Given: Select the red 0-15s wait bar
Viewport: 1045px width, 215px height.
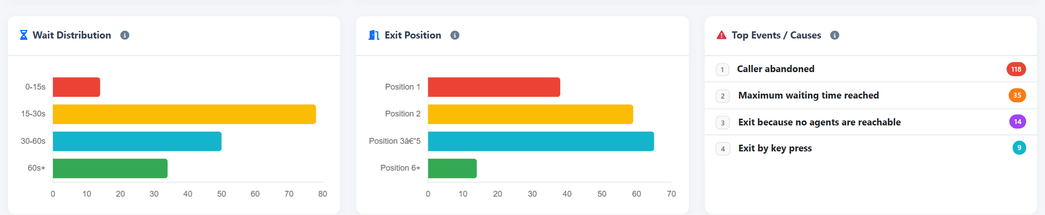Looking at the screenshot, I should [76, 87].
